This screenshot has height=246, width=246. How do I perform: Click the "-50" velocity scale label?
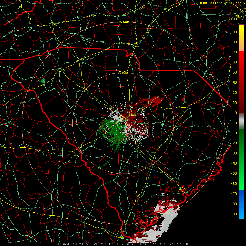[234, 174]
